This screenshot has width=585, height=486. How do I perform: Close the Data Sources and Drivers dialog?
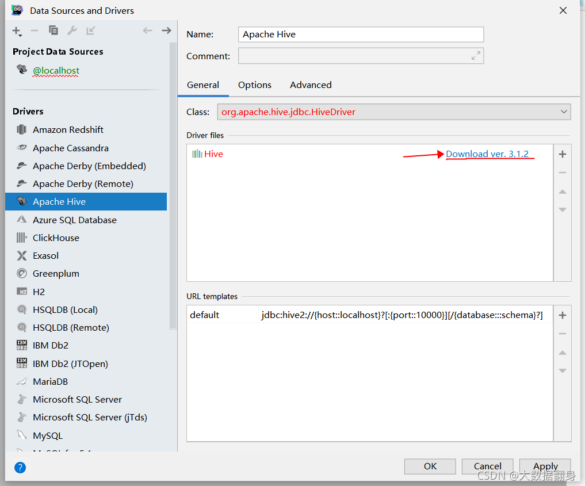563,10
